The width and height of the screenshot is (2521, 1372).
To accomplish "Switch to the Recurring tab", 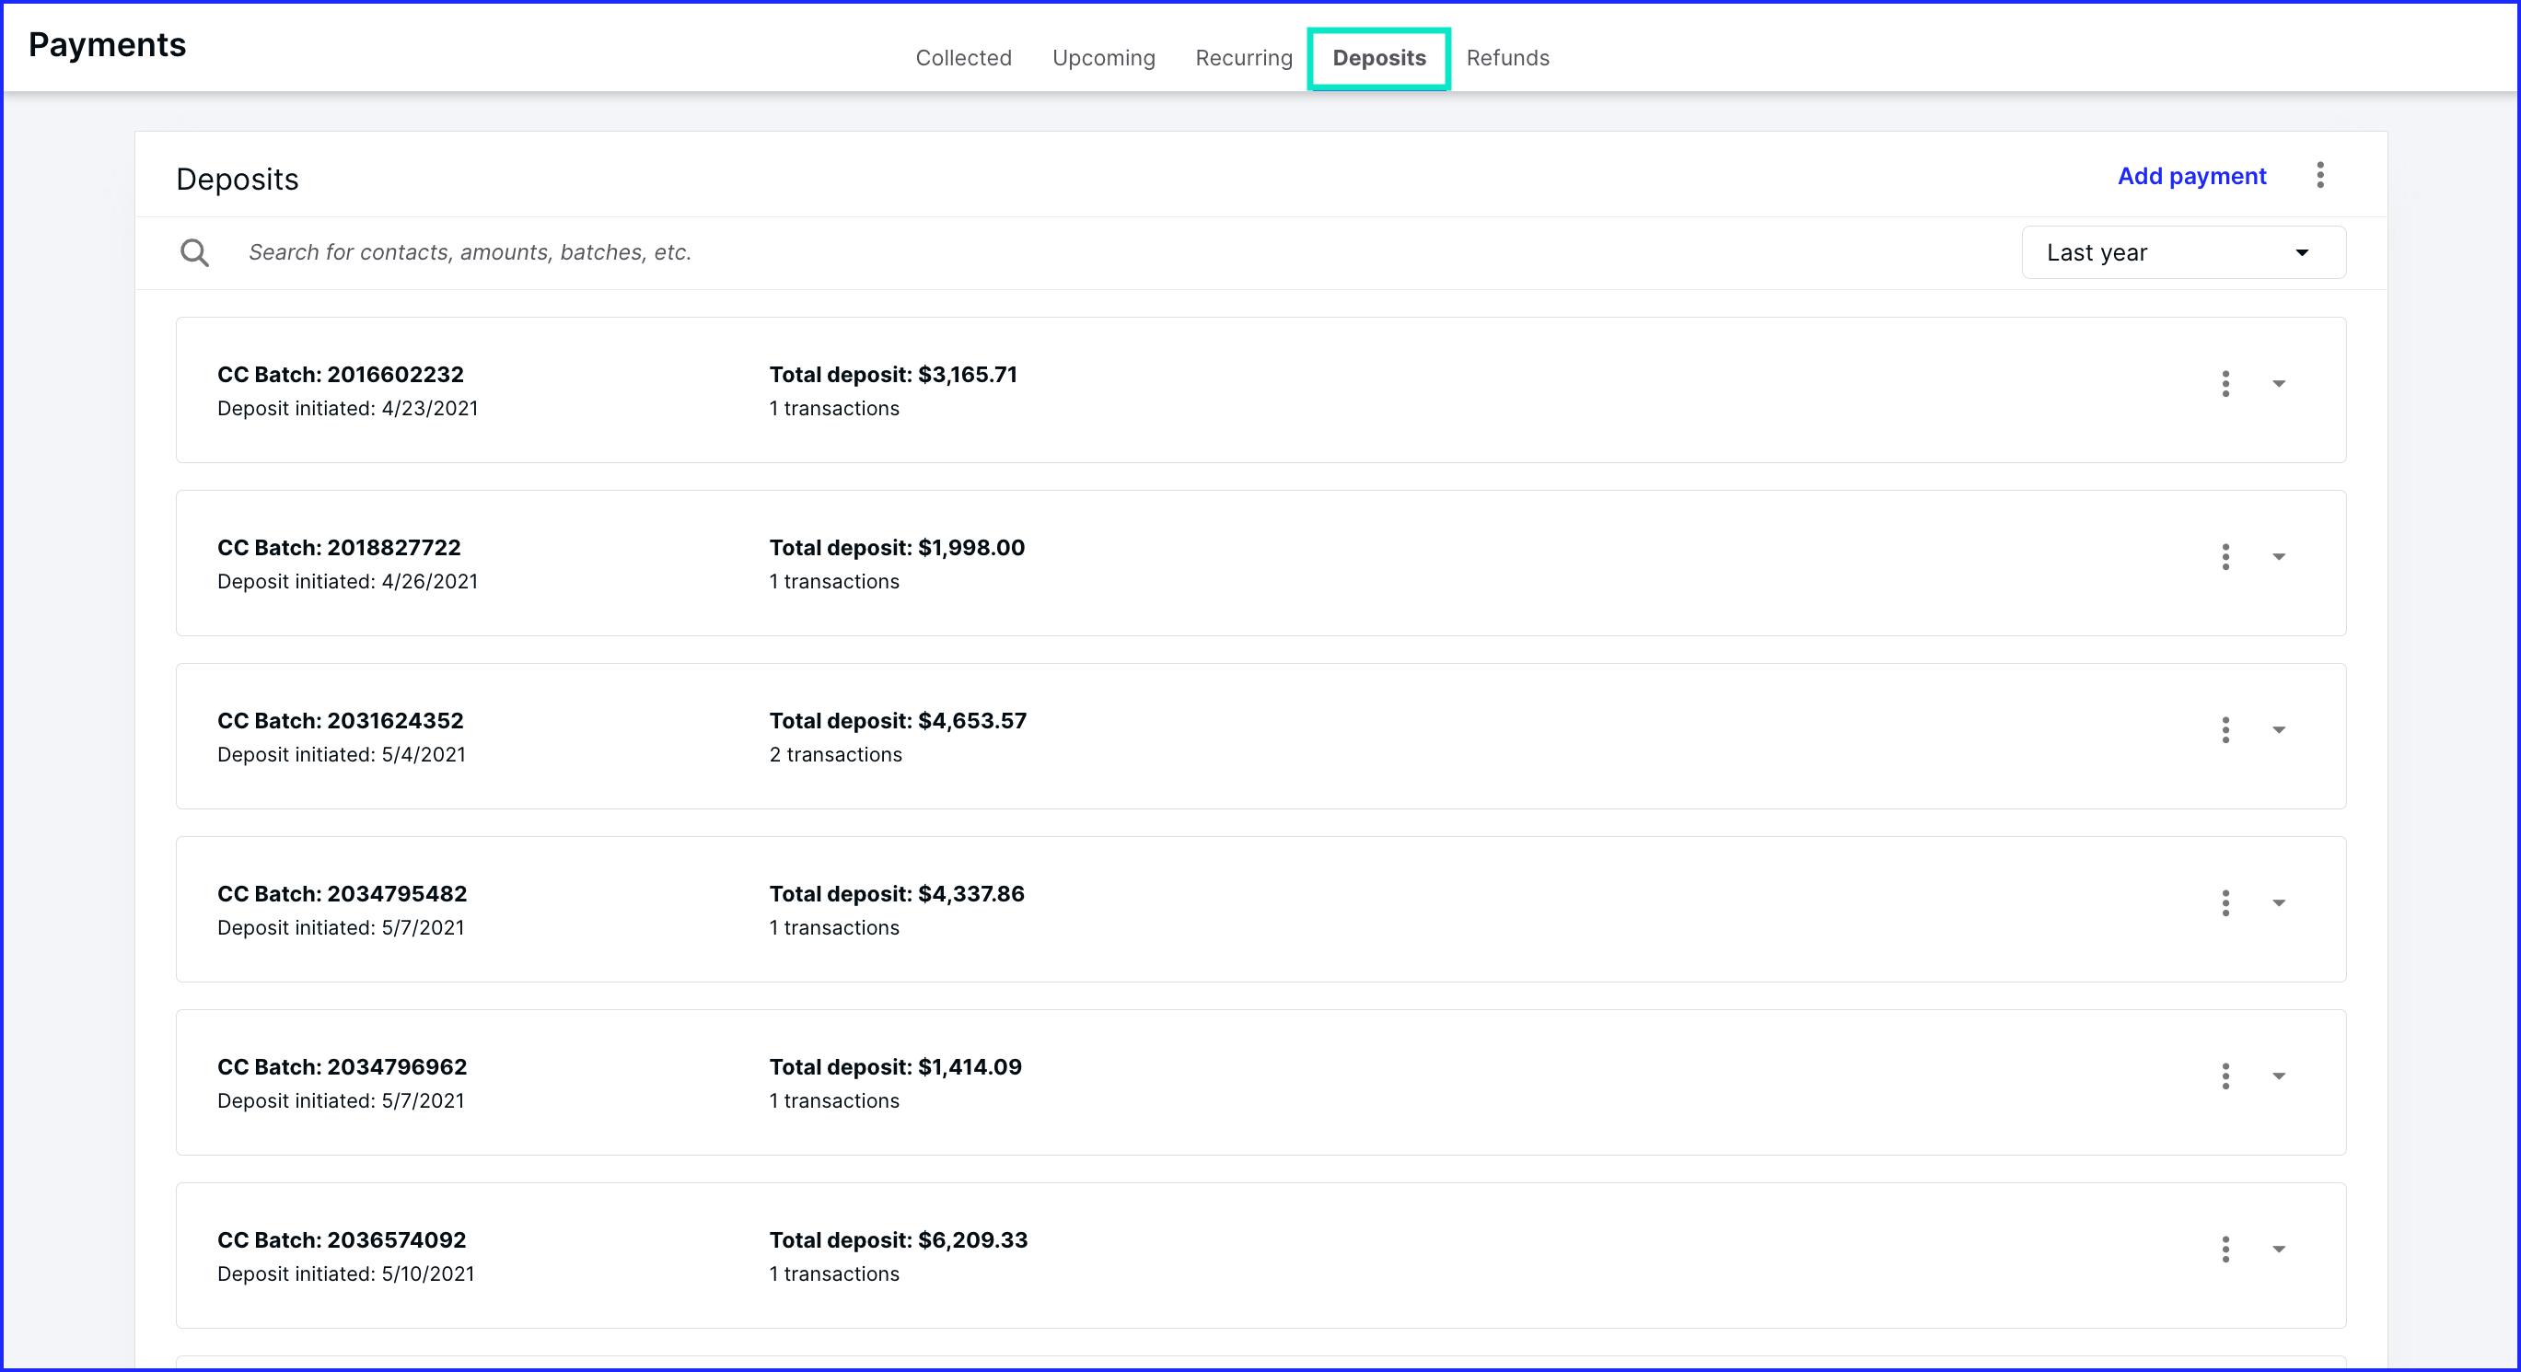I will coord(1244,59).
